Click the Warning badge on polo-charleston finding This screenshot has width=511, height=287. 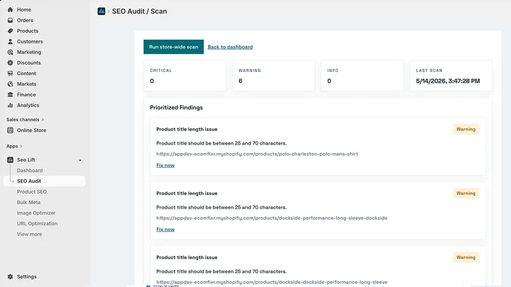pos(466,129)
